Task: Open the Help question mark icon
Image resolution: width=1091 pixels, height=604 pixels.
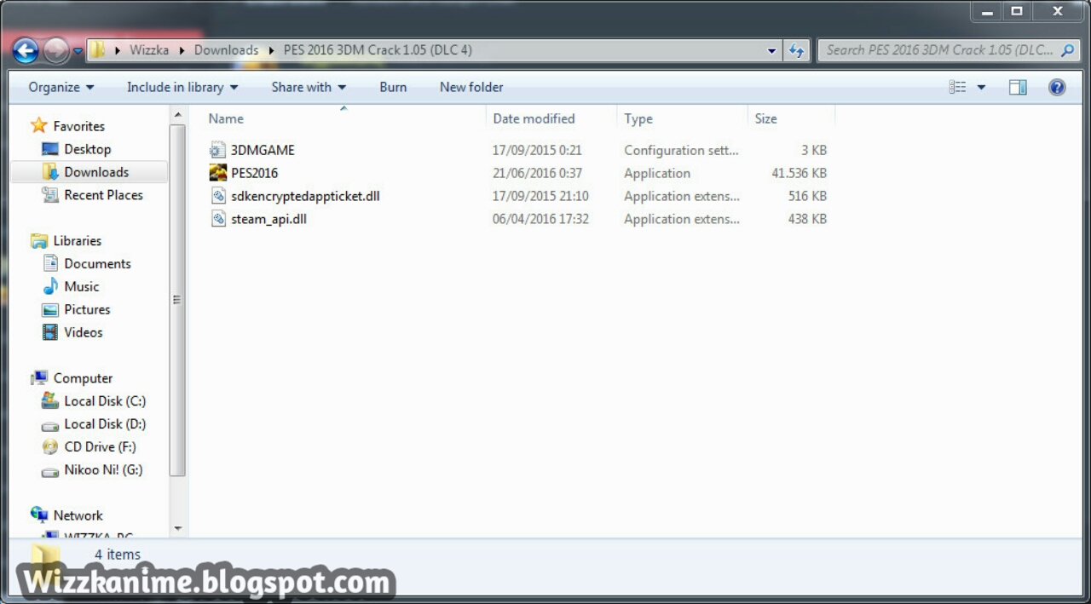Action: tap(1057, 87)
